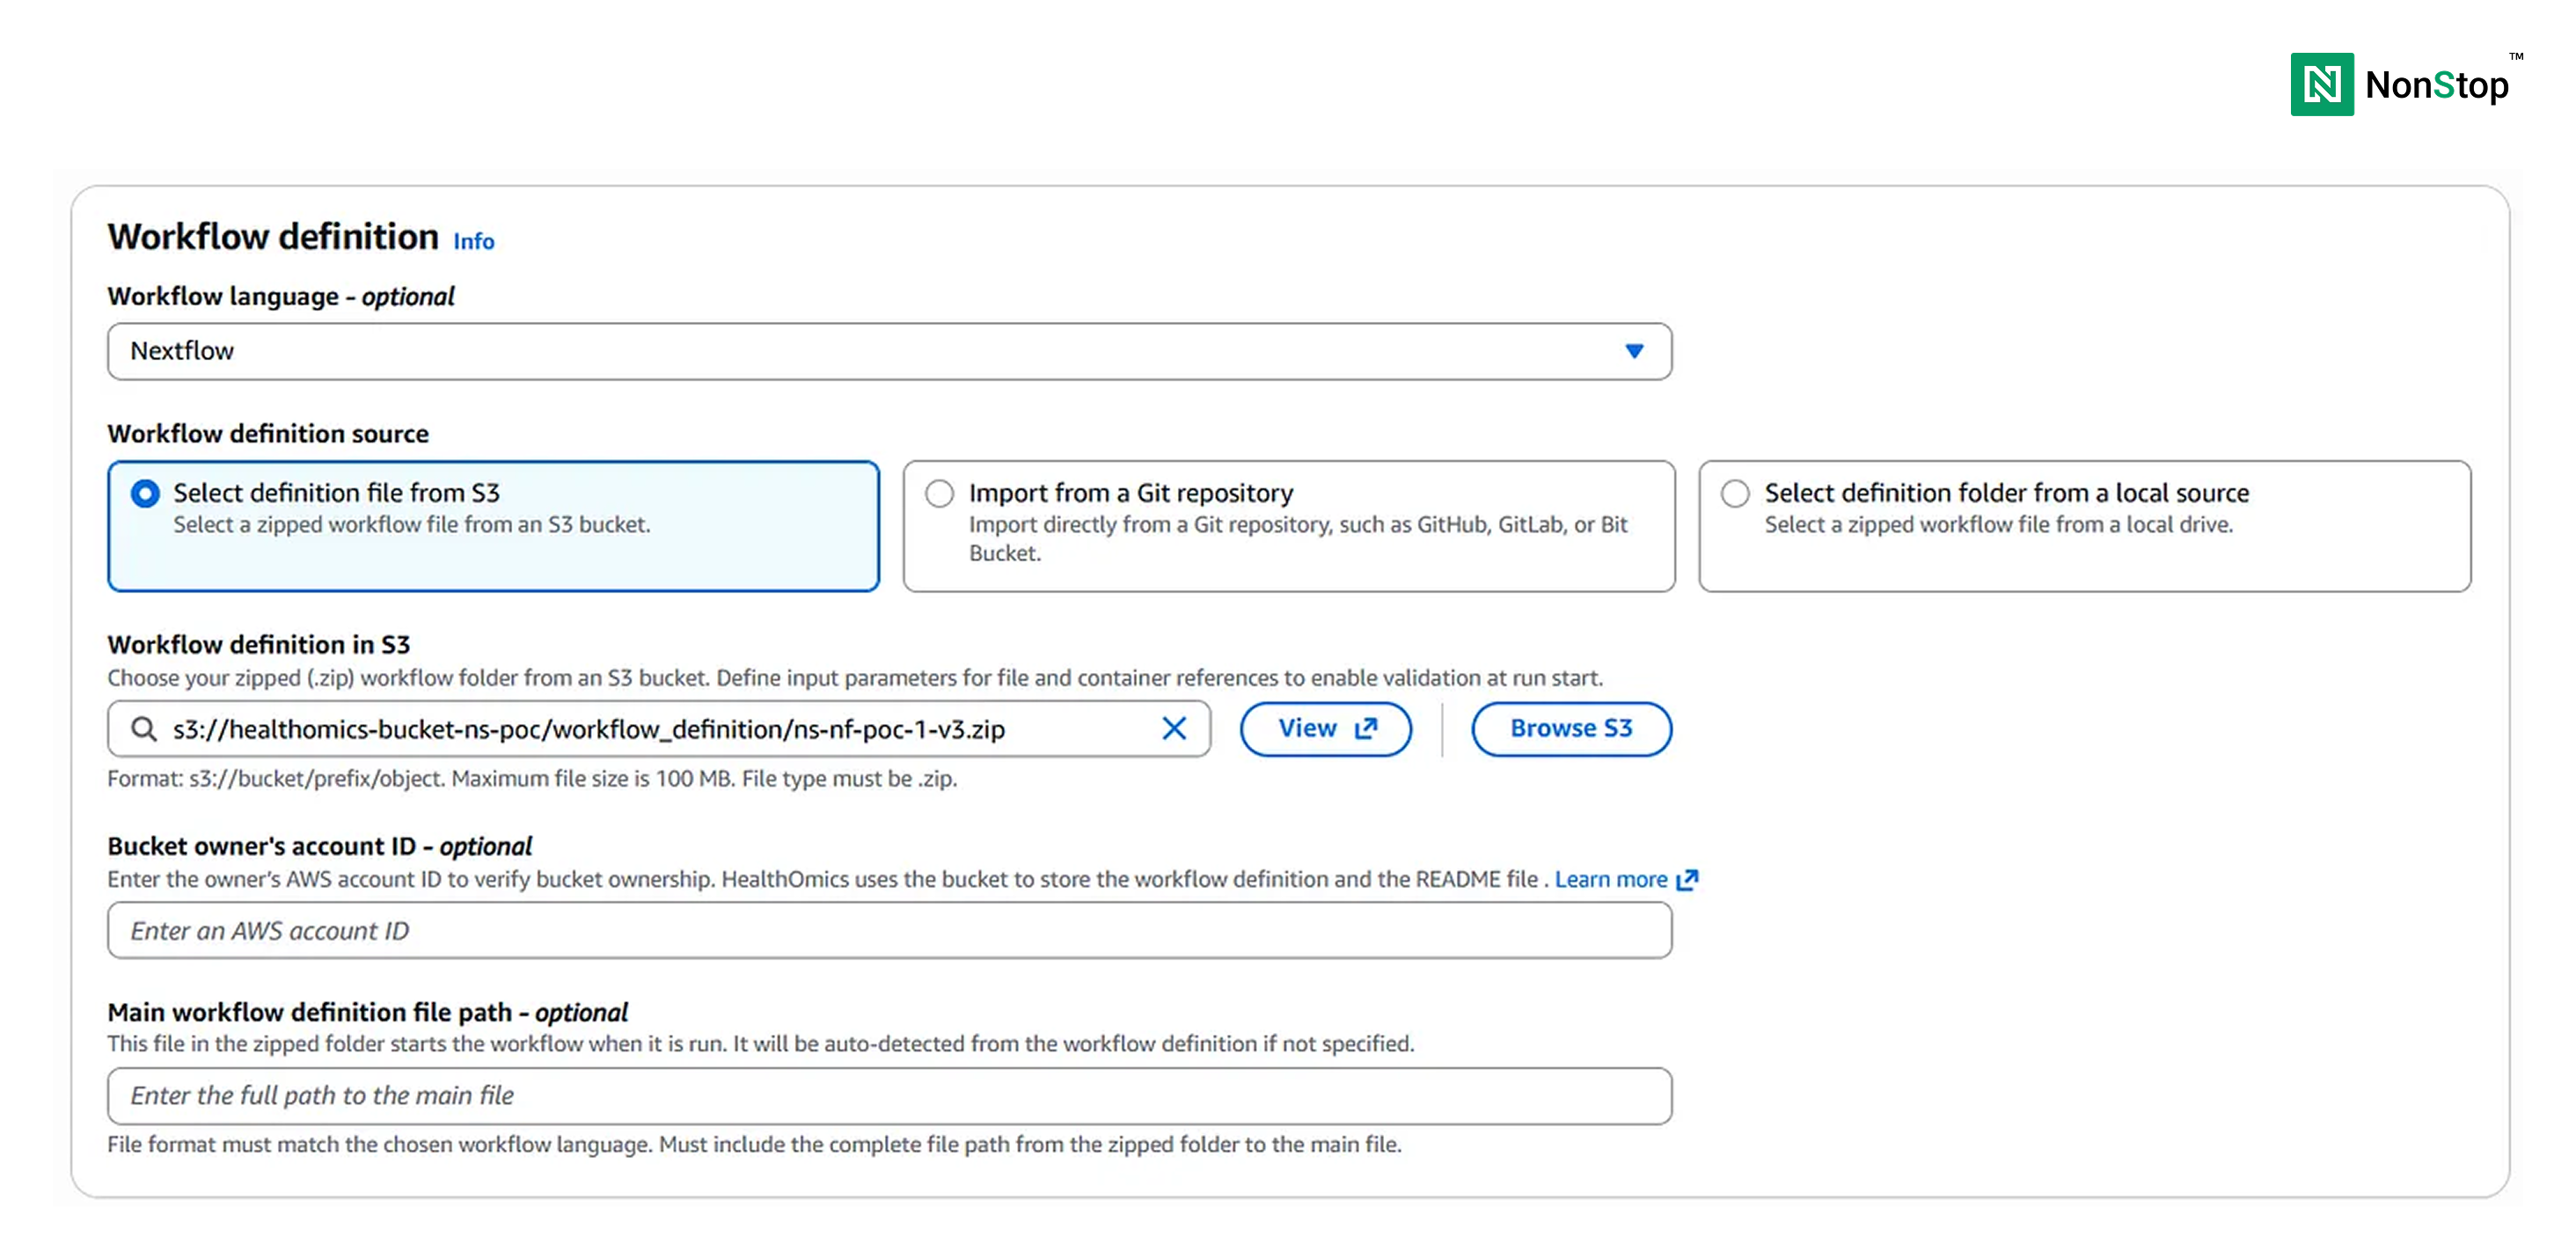Follow the Learn more link
The image size is (2576, 1260).
[1610, 880]
